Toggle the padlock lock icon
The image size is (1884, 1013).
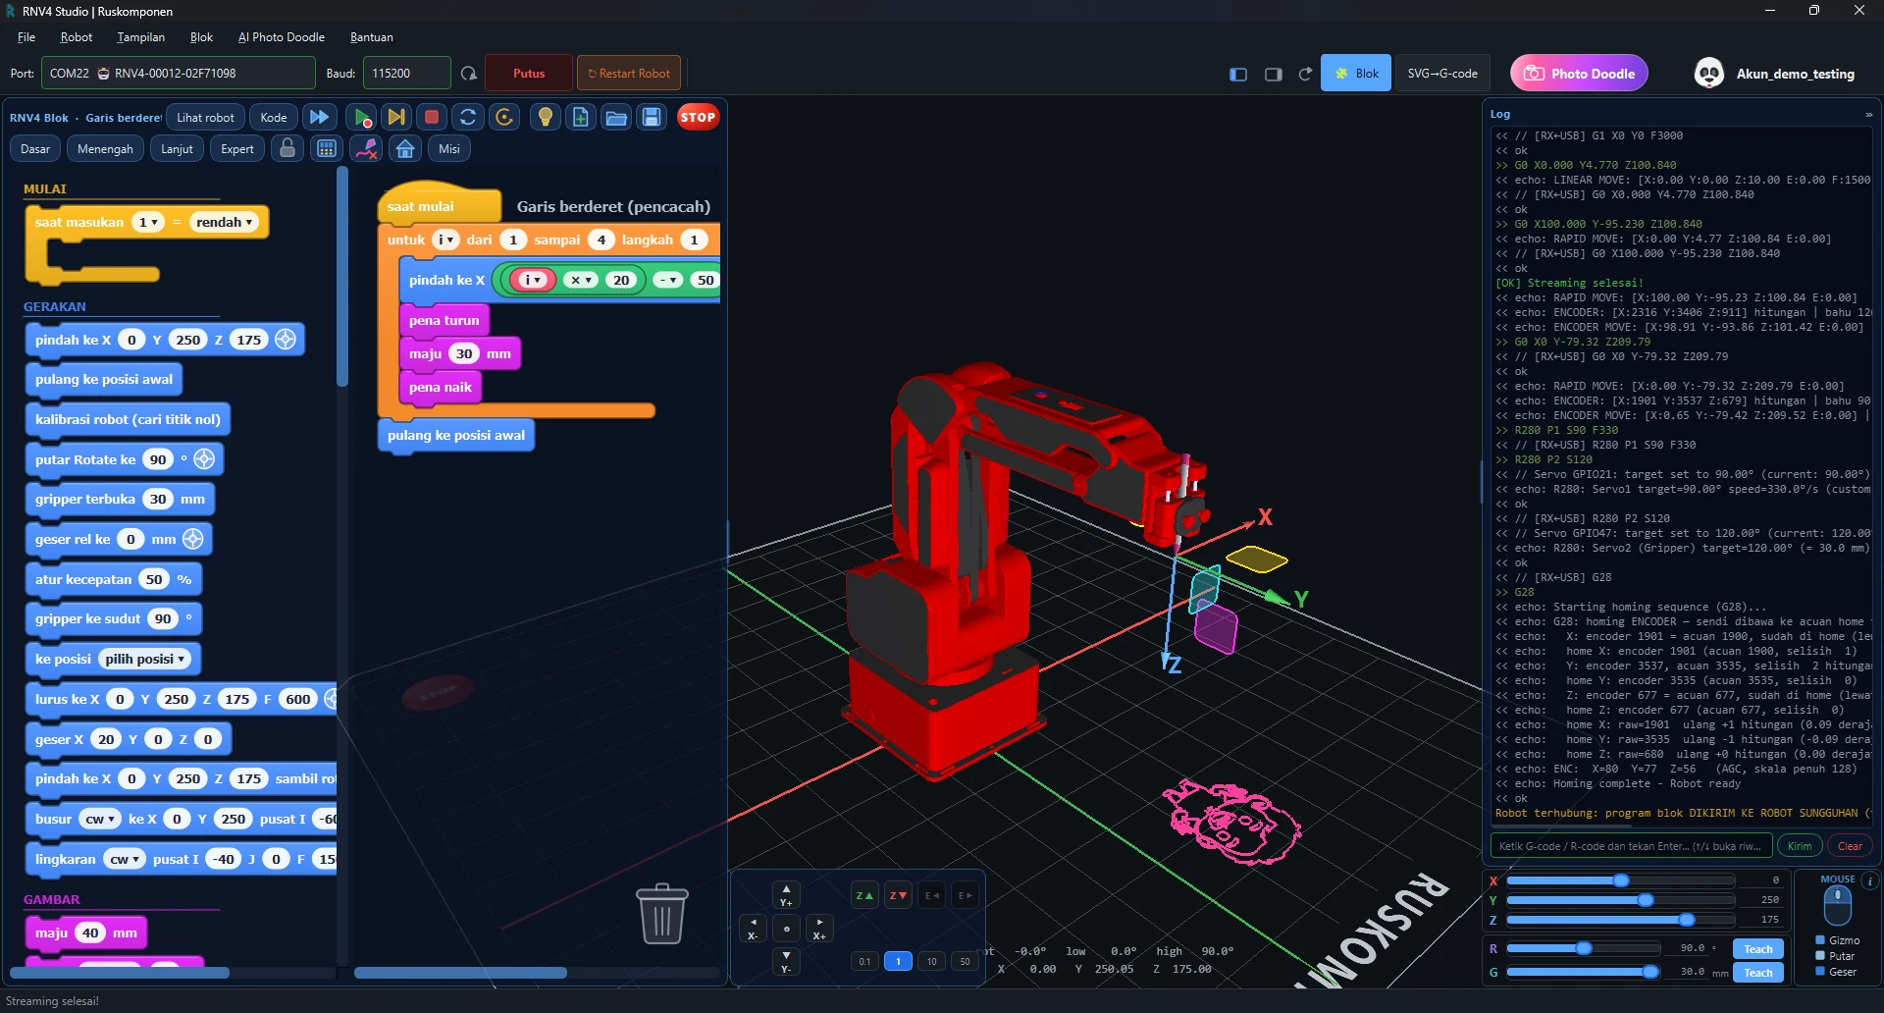click(288, 149)
